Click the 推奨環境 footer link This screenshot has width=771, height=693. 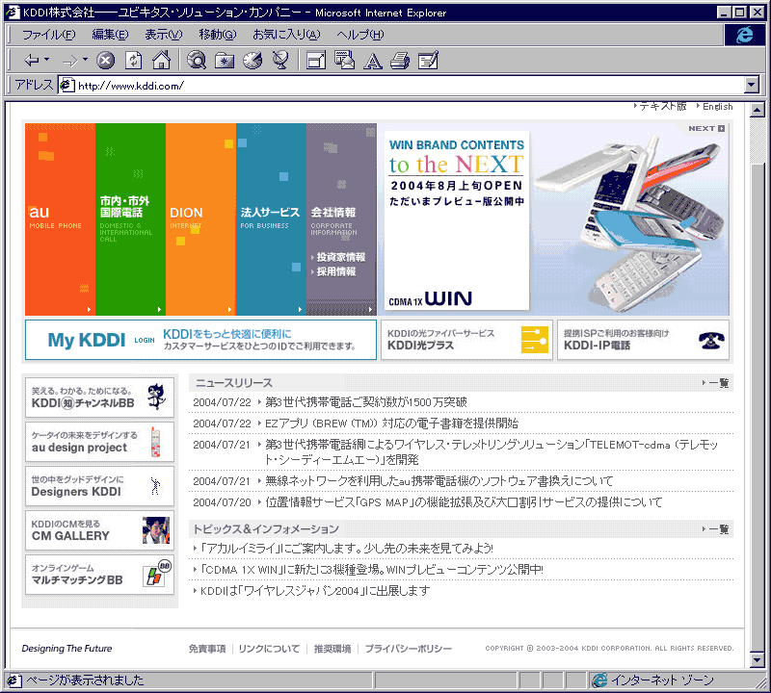point(332,649)
